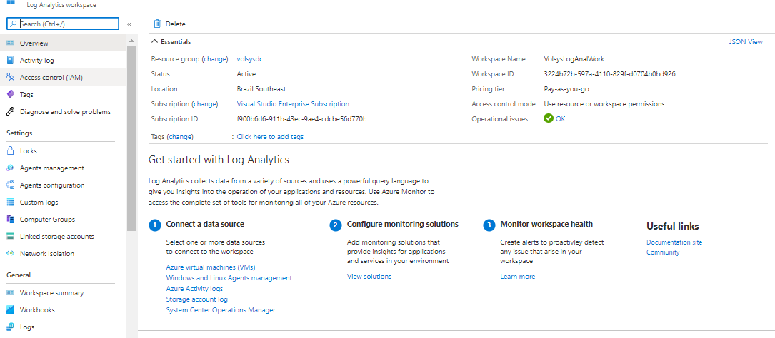The width and height of the screenshot is (775, 338).
Task: Open Activity log menu item
Action: tap(63, 60)
